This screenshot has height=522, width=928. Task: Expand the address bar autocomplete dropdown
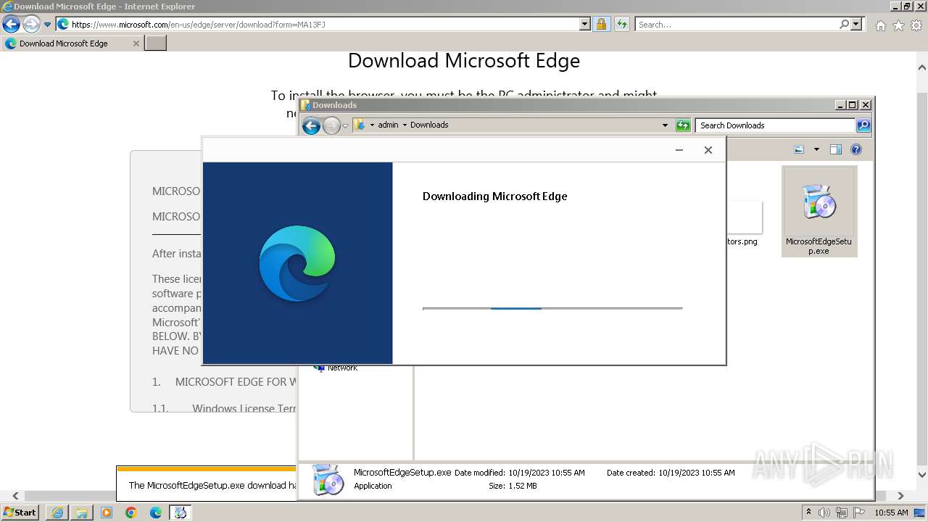pos(585,24)
